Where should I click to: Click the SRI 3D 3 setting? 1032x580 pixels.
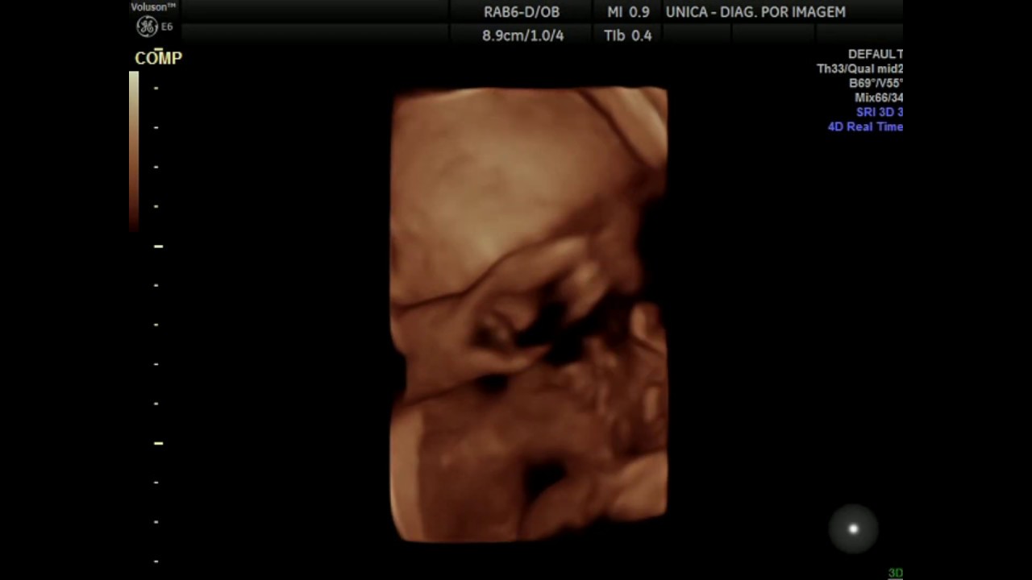tap(880, 112)
